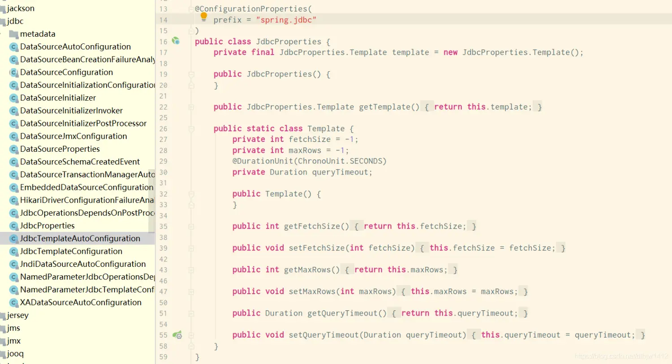Collapse the Template class fold on line 26
Screen dimensions: 672x364
pyautogui.click(x=191, y=128)
